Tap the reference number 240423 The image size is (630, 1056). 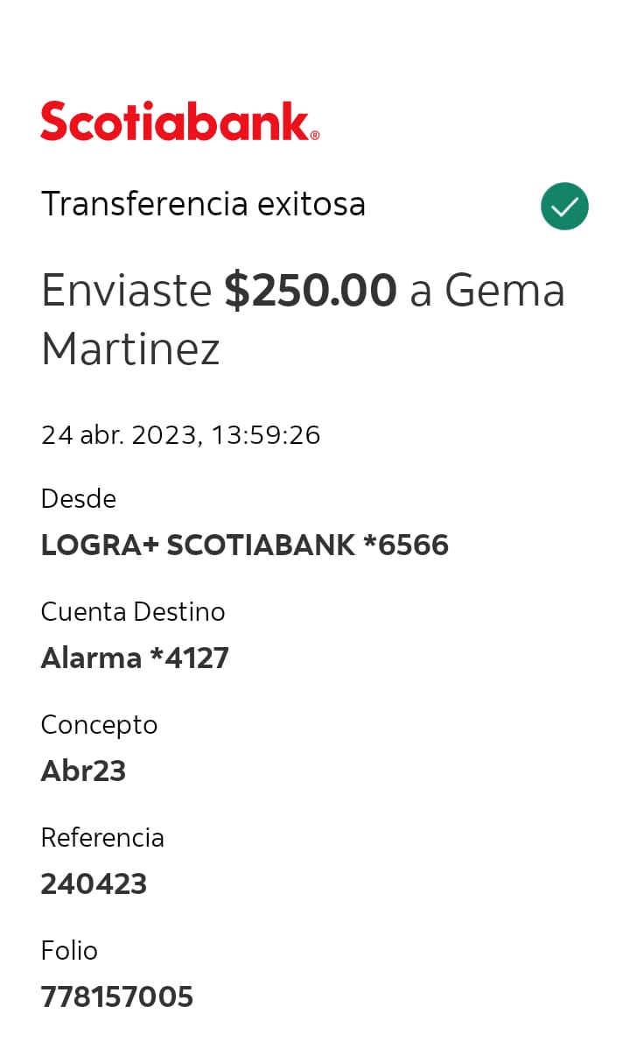click(x=94, y=884)
